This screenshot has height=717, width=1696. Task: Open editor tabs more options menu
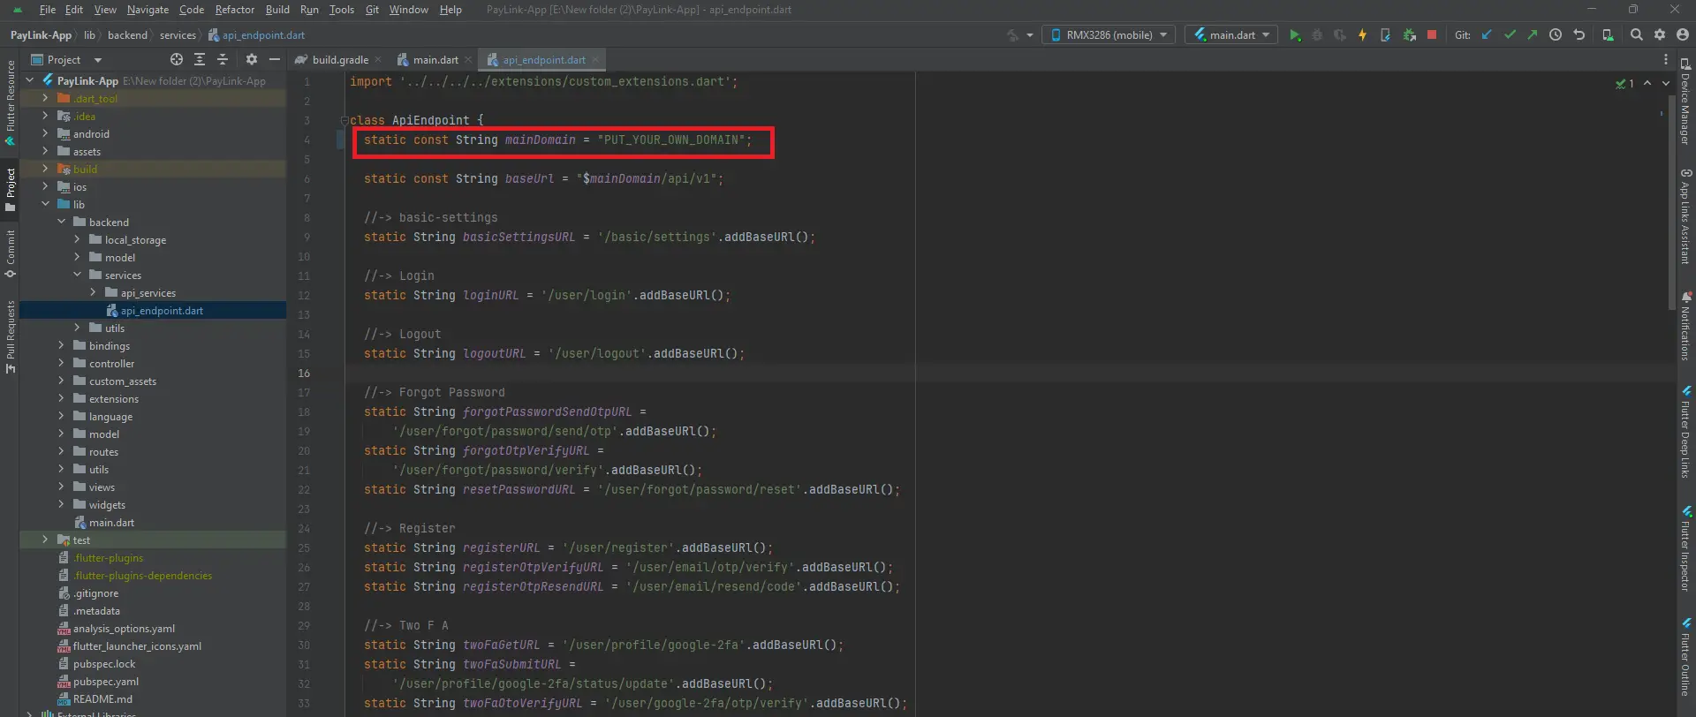(1666, 59)
